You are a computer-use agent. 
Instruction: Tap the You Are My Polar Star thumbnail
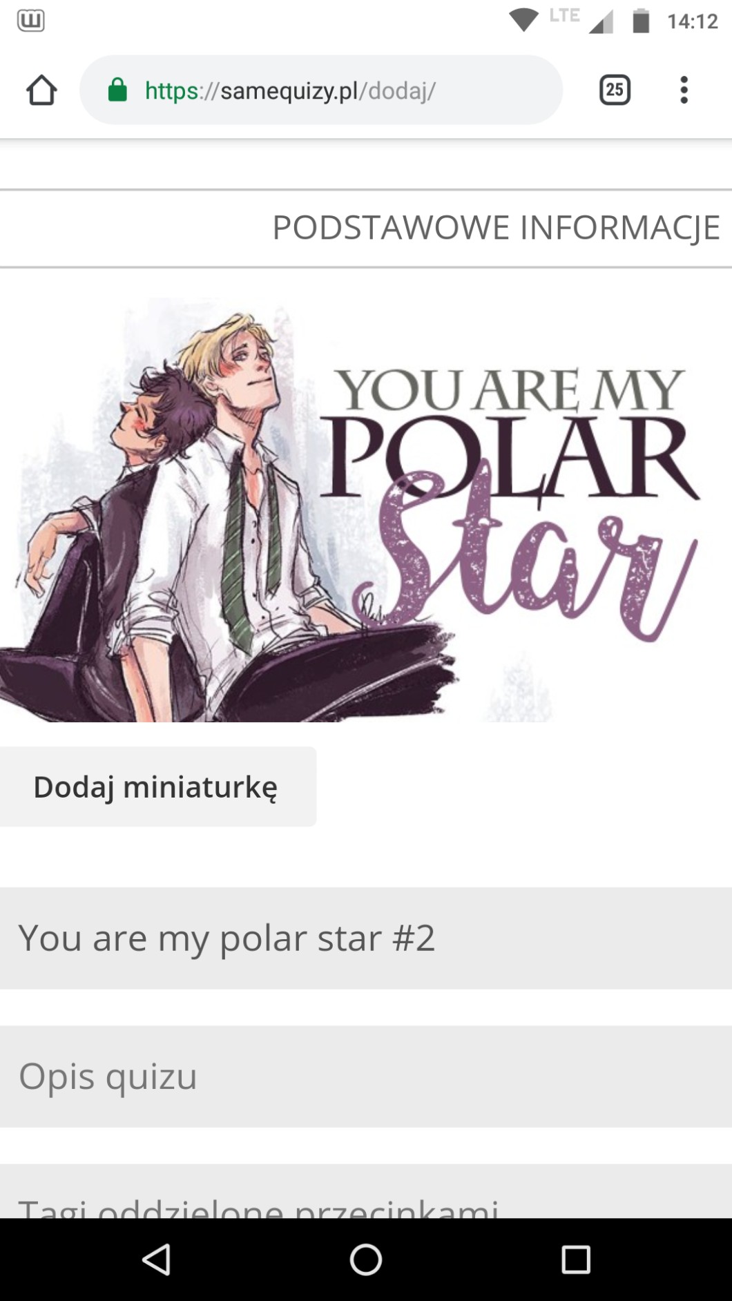(x=352, y=510)
